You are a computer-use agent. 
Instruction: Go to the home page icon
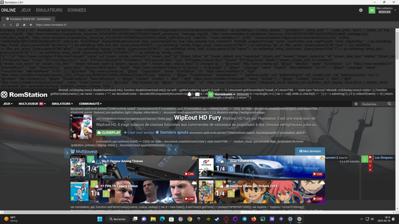[24, 25]
